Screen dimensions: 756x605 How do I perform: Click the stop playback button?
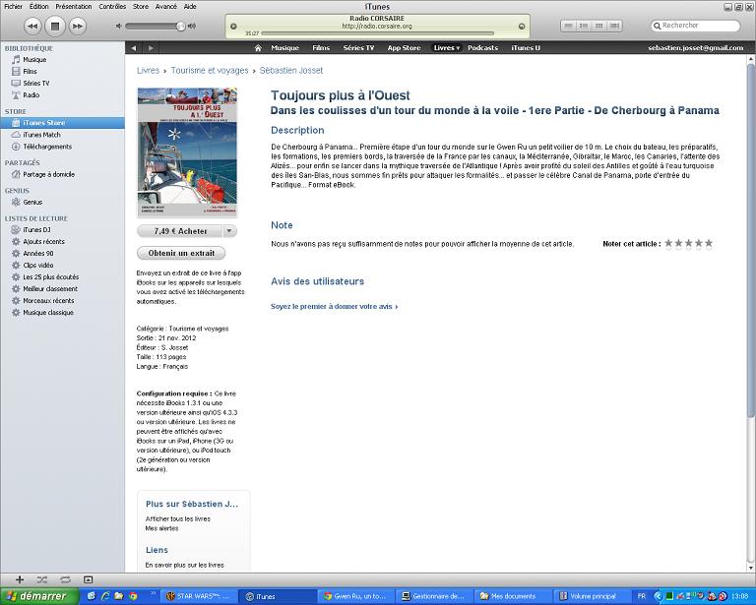55,26
